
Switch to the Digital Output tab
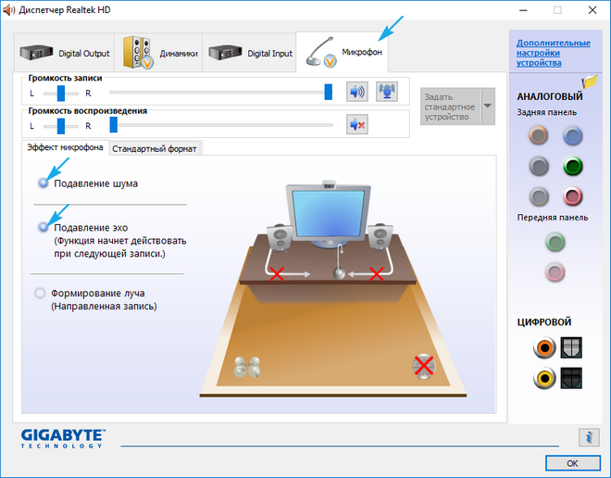[63, 53]
